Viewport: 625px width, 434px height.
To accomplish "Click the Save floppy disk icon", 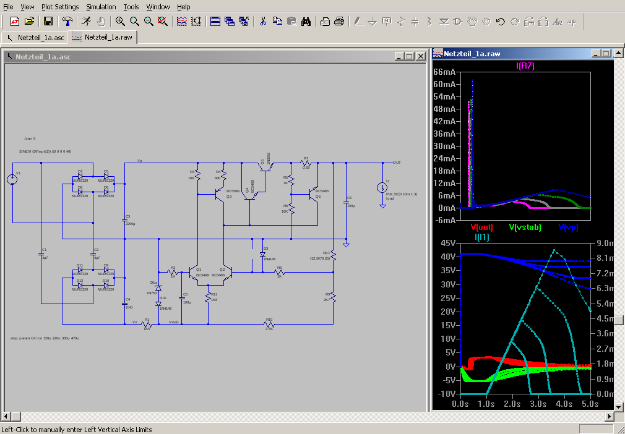I will pos(48,22).
